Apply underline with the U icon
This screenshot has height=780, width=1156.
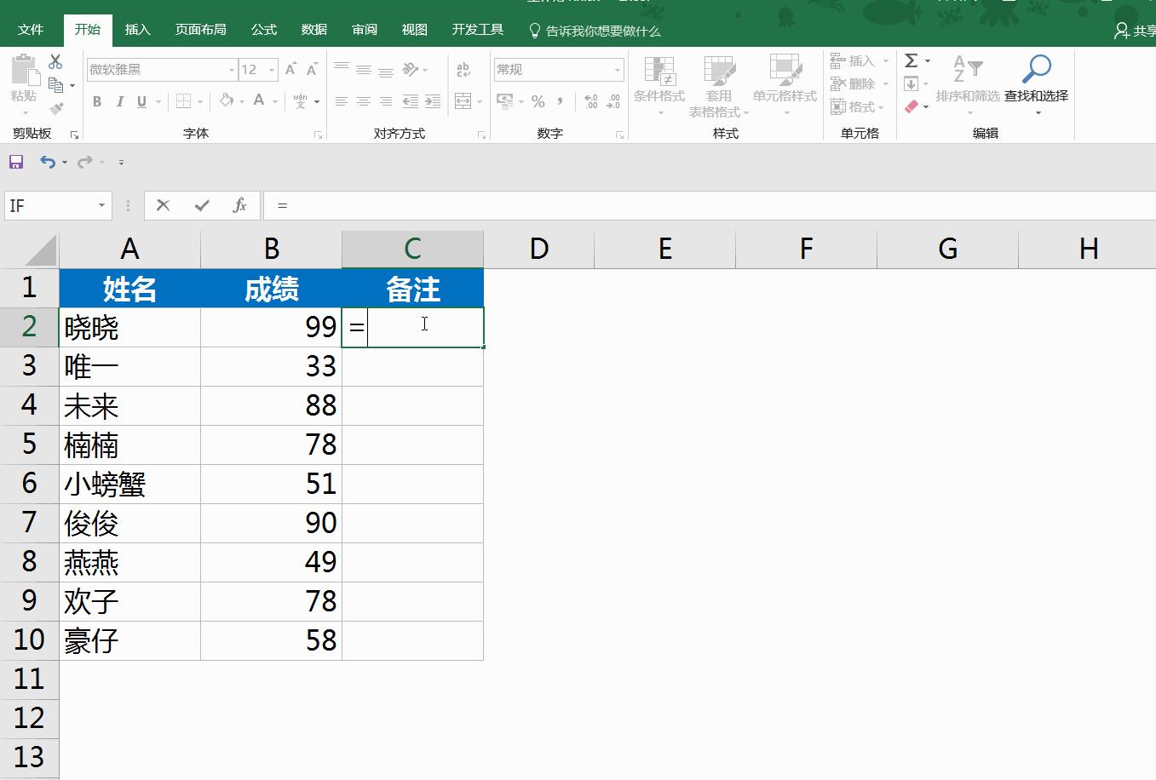[x=141, y=101]
